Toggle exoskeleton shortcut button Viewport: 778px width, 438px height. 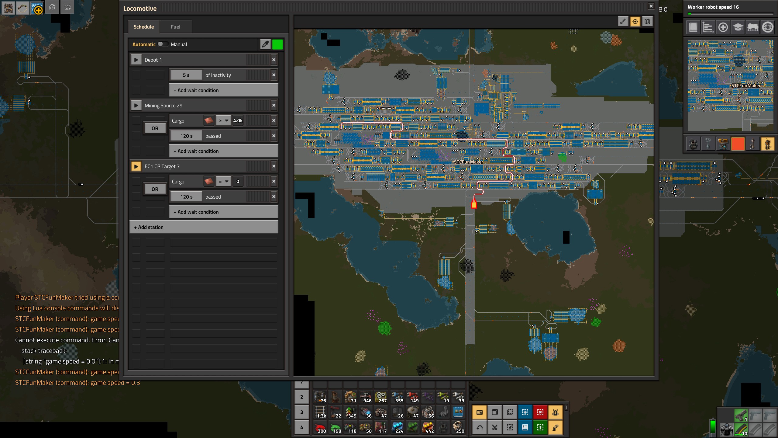click(x=556, y=428)
